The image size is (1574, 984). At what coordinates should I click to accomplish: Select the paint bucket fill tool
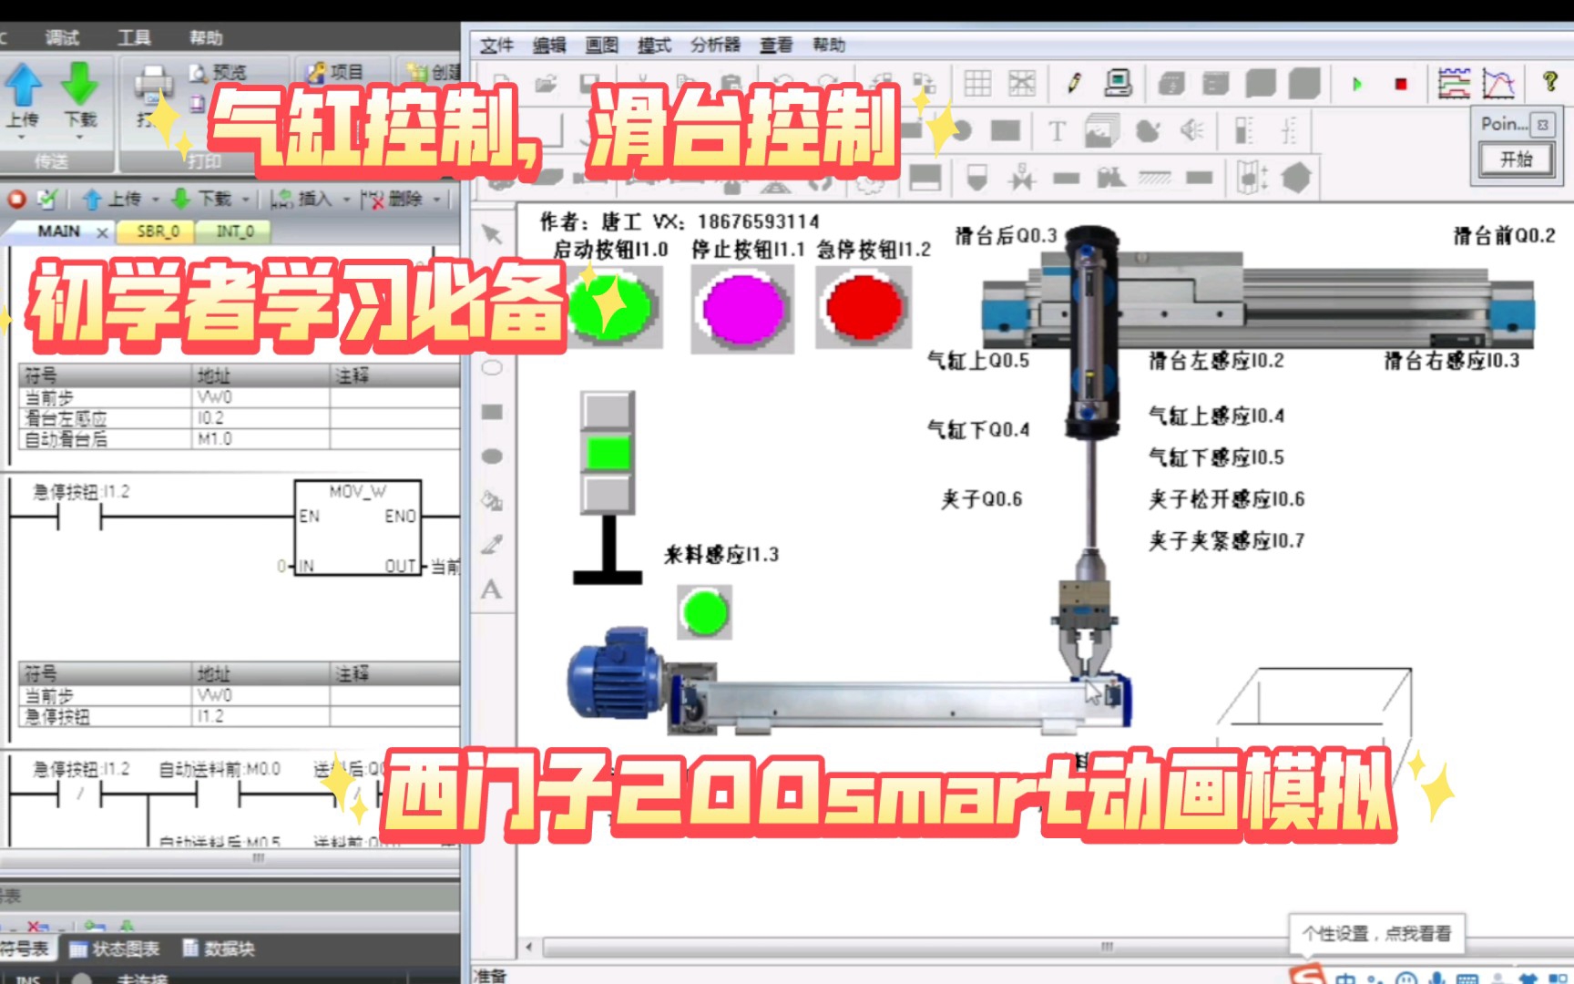(x=492, y=500)
